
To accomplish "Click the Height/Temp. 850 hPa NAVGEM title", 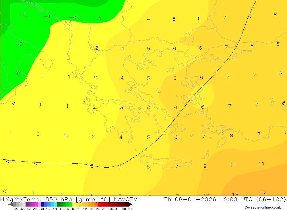I will coord(69,199).
